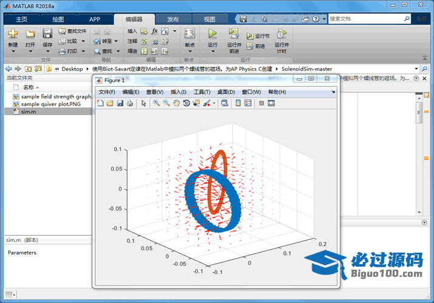This screenshot has height=303, width=434.
Task: Toggle Data Cursor tool in figure
Action: coord(196,103)
